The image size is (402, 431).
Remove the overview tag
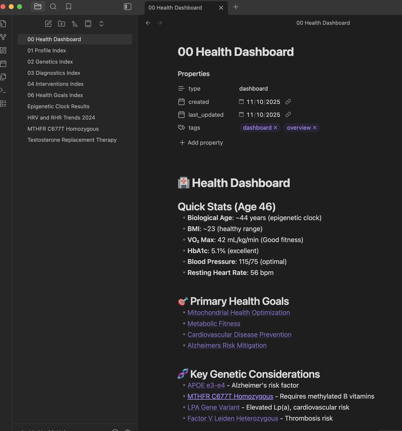315,128
